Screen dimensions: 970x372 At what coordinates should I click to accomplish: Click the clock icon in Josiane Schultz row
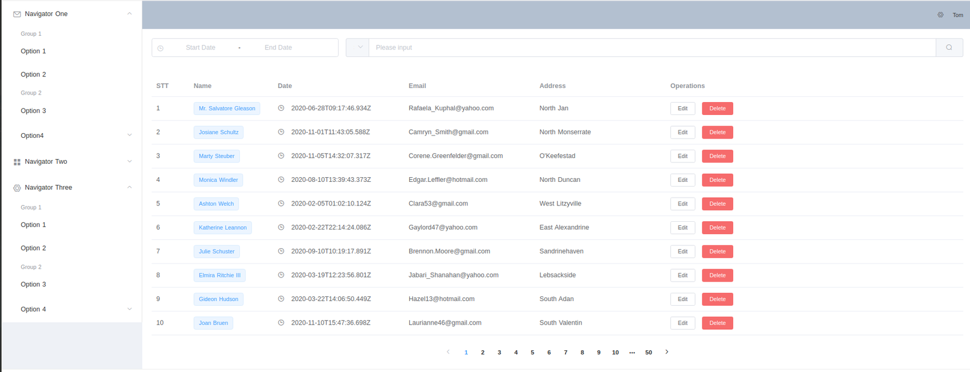pos(281,132)
